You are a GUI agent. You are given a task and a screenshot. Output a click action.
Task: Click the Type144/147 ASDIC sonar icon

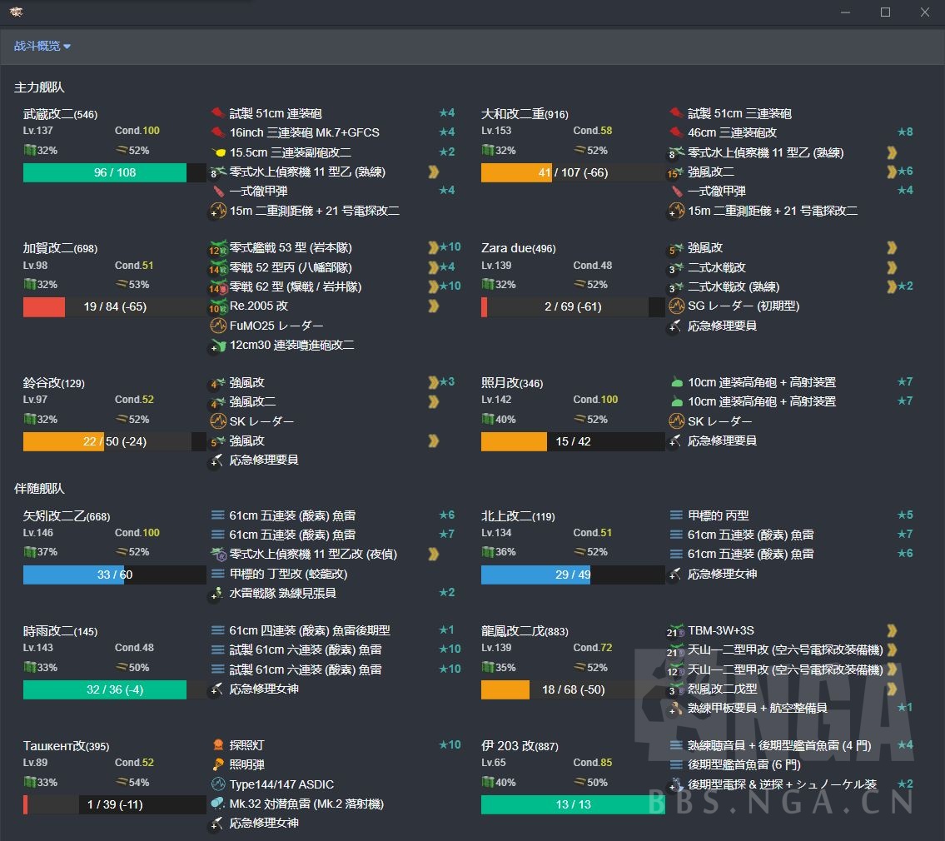(217, 784)
